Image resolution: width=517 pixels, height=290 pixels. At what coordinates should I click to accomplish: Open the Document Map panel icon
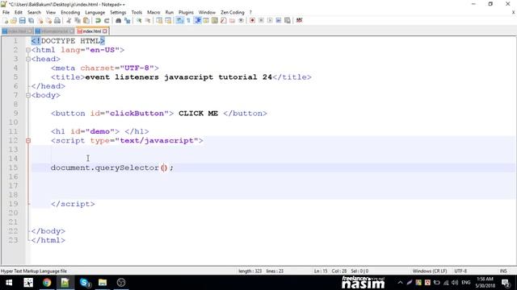coord(215,20)
